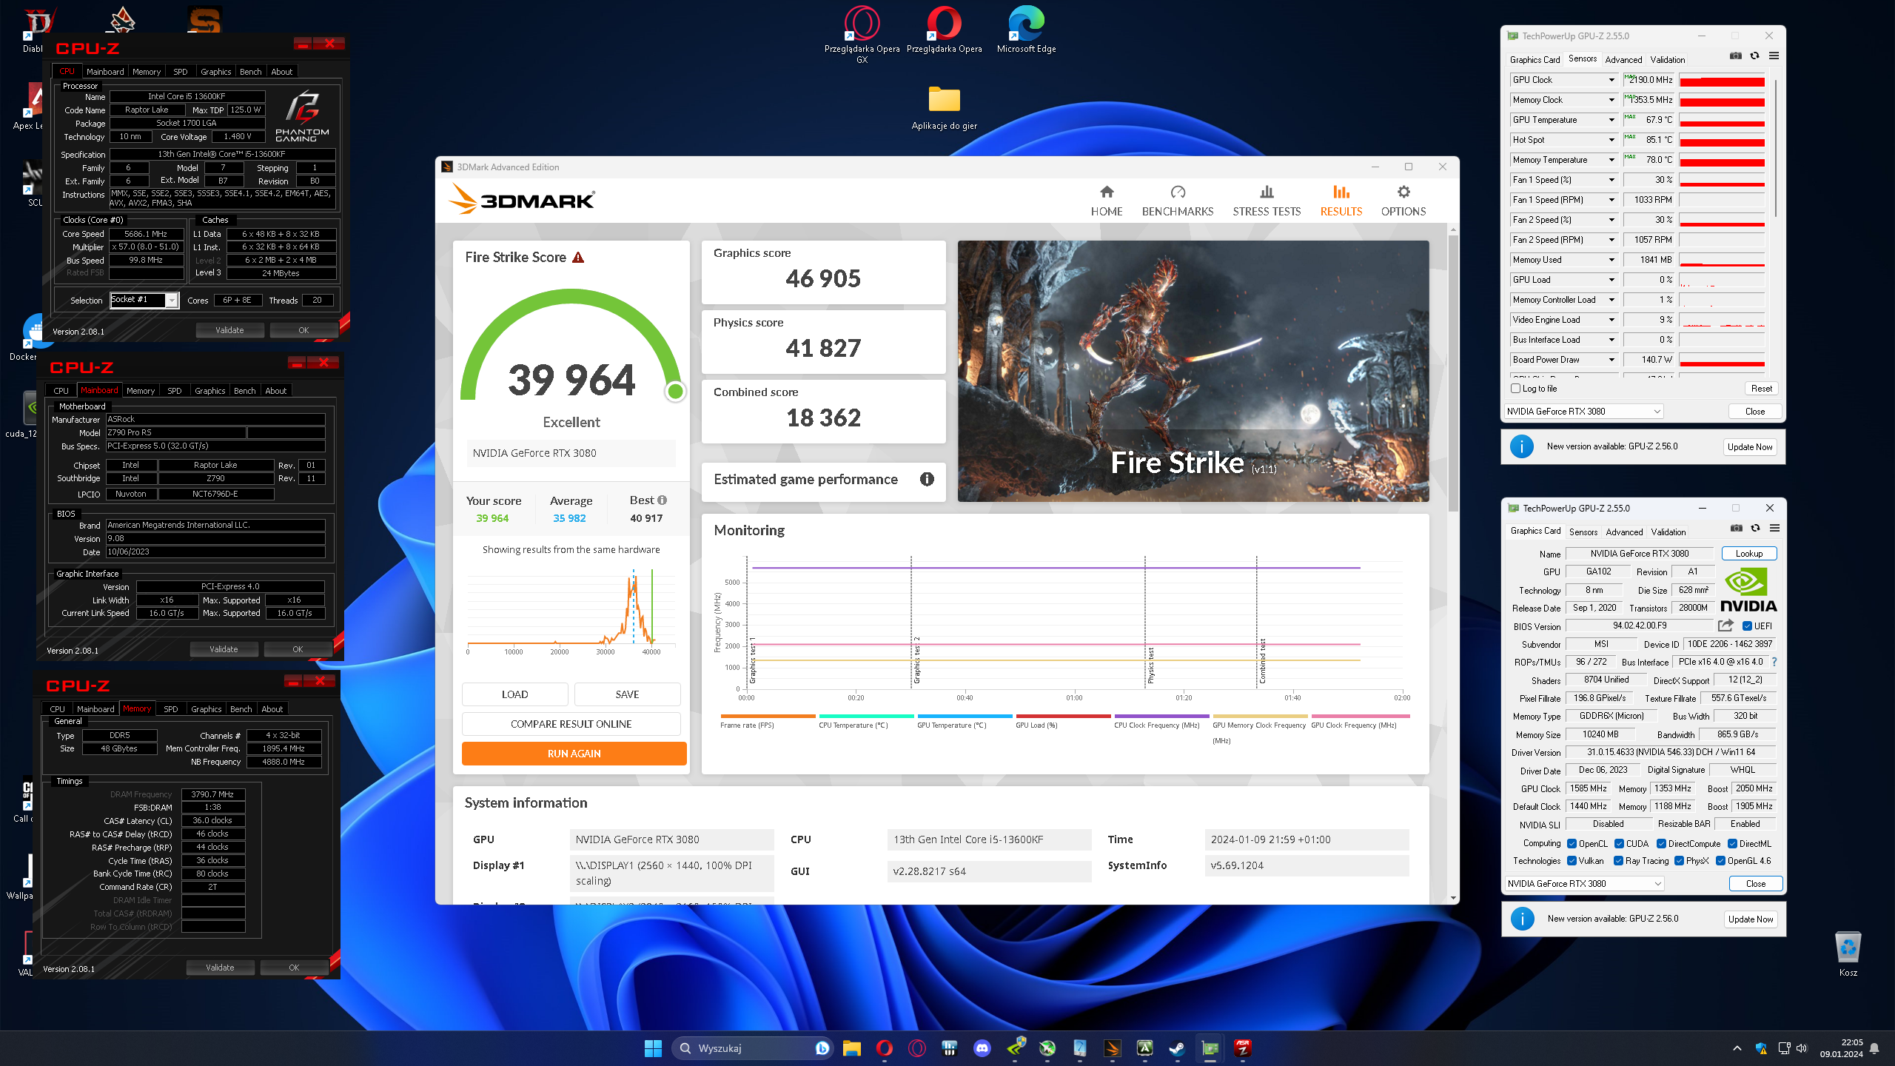1895x1066 pixels.
Task: Switch to Advanced tab in top GPU-Z
Action: [1623, 59]
